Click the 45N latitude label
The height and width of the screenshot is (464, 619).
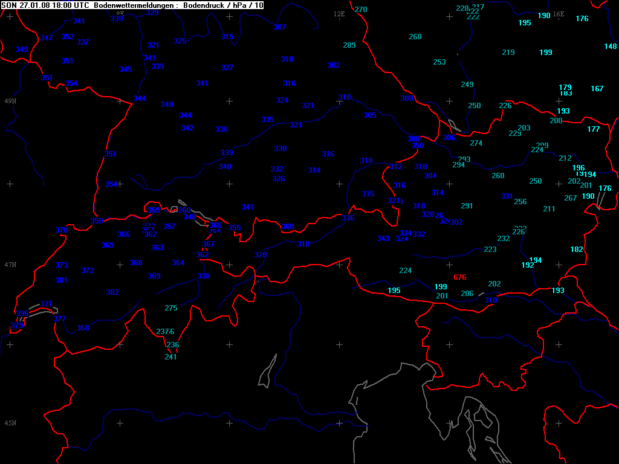point(10,423)
